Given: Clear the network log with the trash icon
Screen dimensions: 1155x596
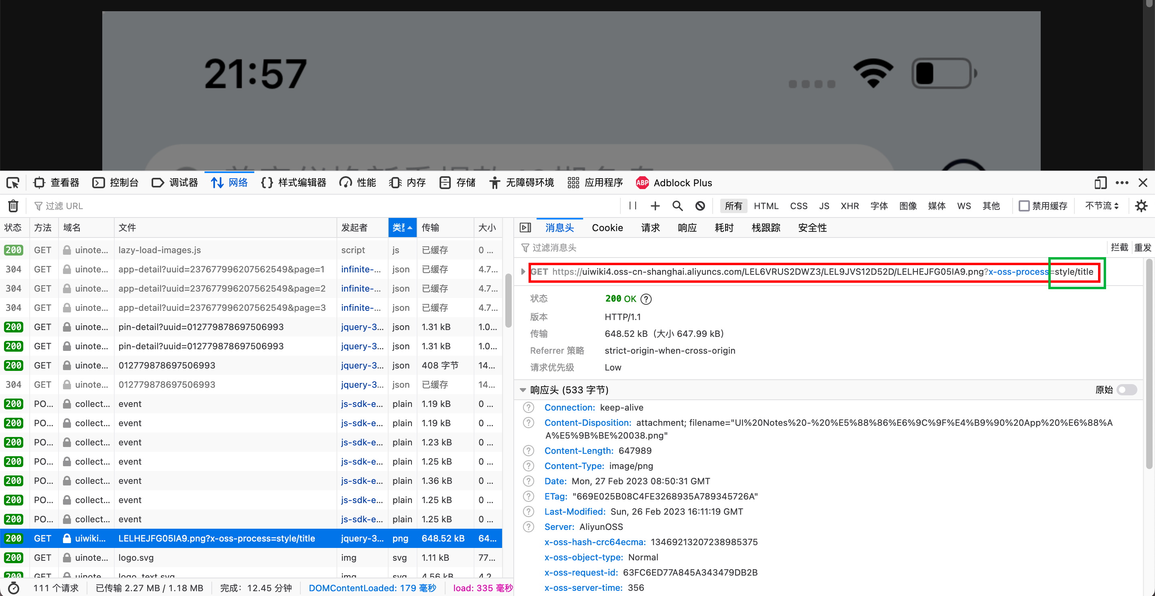Looking at the screenshot, I should 13,206.
